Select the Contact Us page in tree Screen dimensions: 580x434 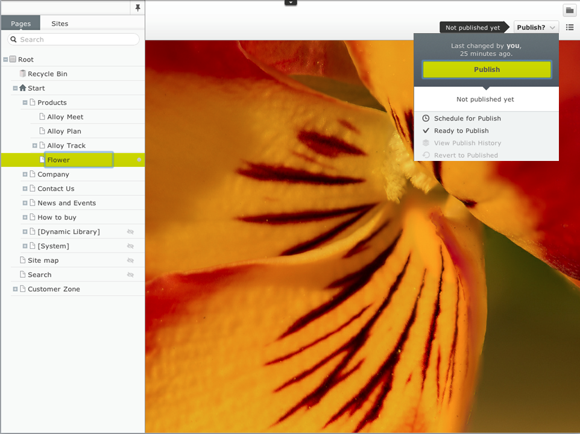pos(55,189)
